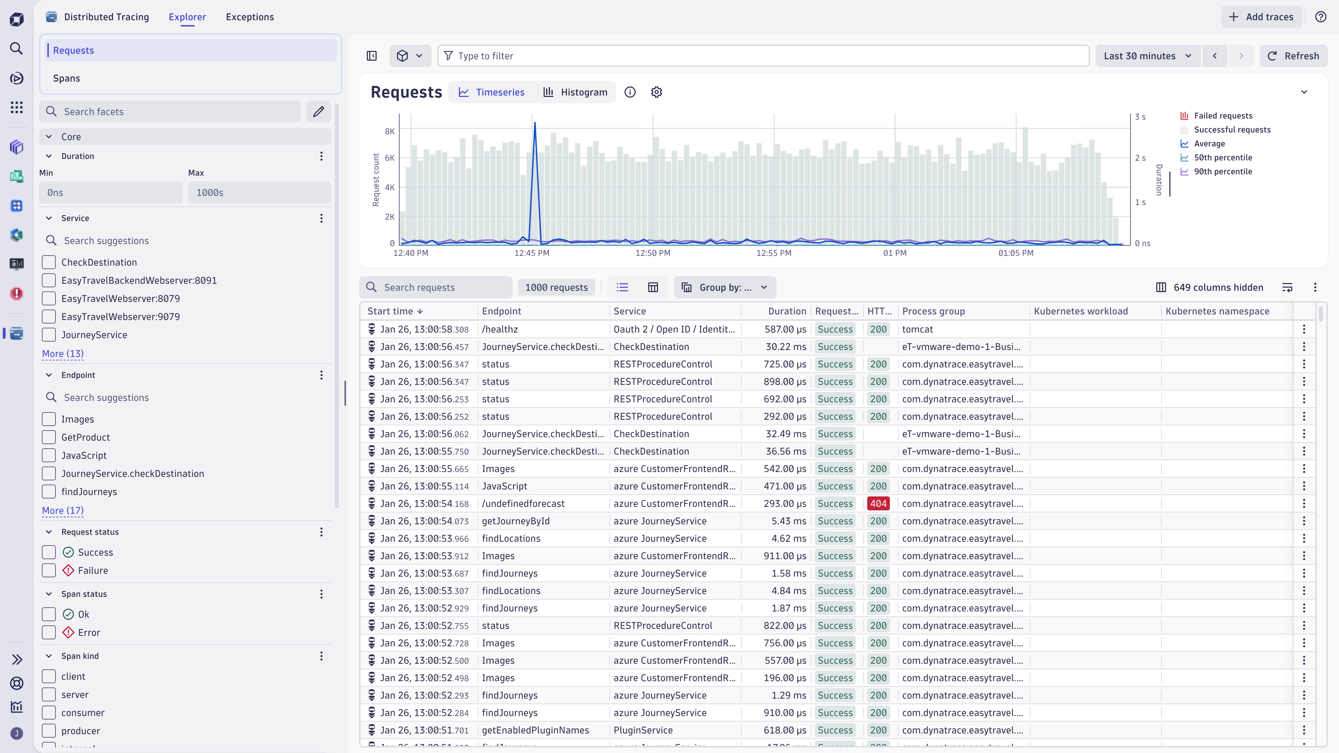Open the Last 30 minutes timeframe dropdown
Screen dimensions: 1339x753
pos(1148,56)
